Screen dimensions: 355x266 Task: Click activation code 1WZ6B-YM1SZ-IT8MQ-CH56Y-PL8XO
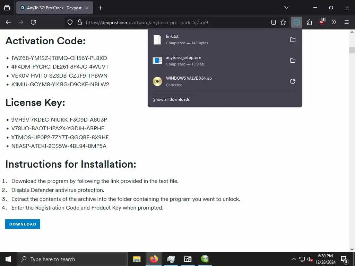point(59,58)
